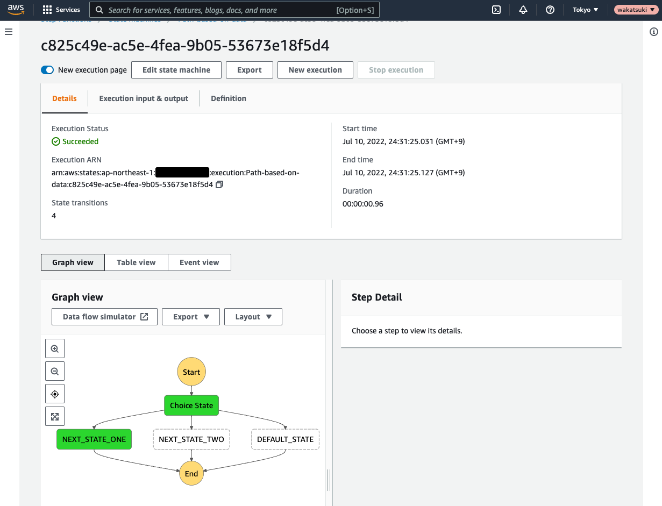Open the notifications bell
This screenshot has height=506, width=662.
523,10
